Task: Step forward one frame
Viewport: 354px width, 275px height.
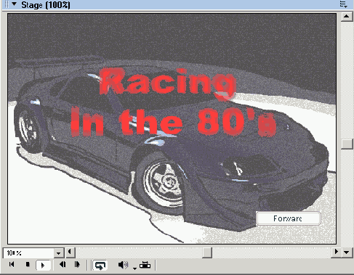Action: pos(77,265)
